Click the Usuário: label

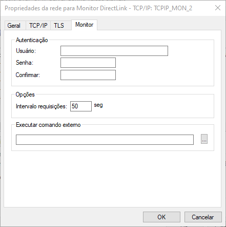tap(26, 51)
